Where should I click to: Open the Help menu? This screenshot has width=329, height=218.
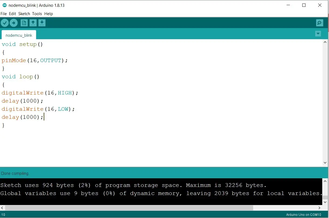[x=49, y=14]
